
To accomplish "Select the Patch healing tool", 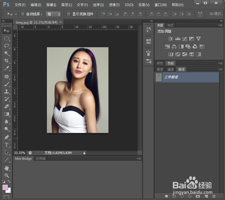I will (7, 77).
